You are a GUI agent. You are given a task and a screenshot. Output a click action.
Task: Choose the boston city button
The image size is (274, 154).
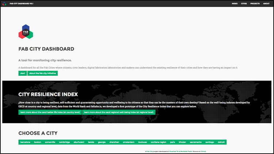(38, 142)
